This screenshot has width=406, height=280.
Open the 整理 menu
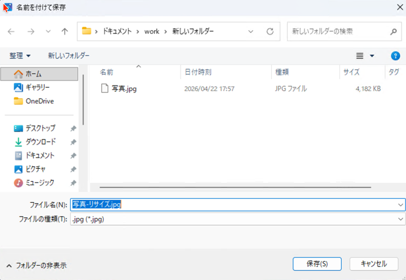(20, 56)
